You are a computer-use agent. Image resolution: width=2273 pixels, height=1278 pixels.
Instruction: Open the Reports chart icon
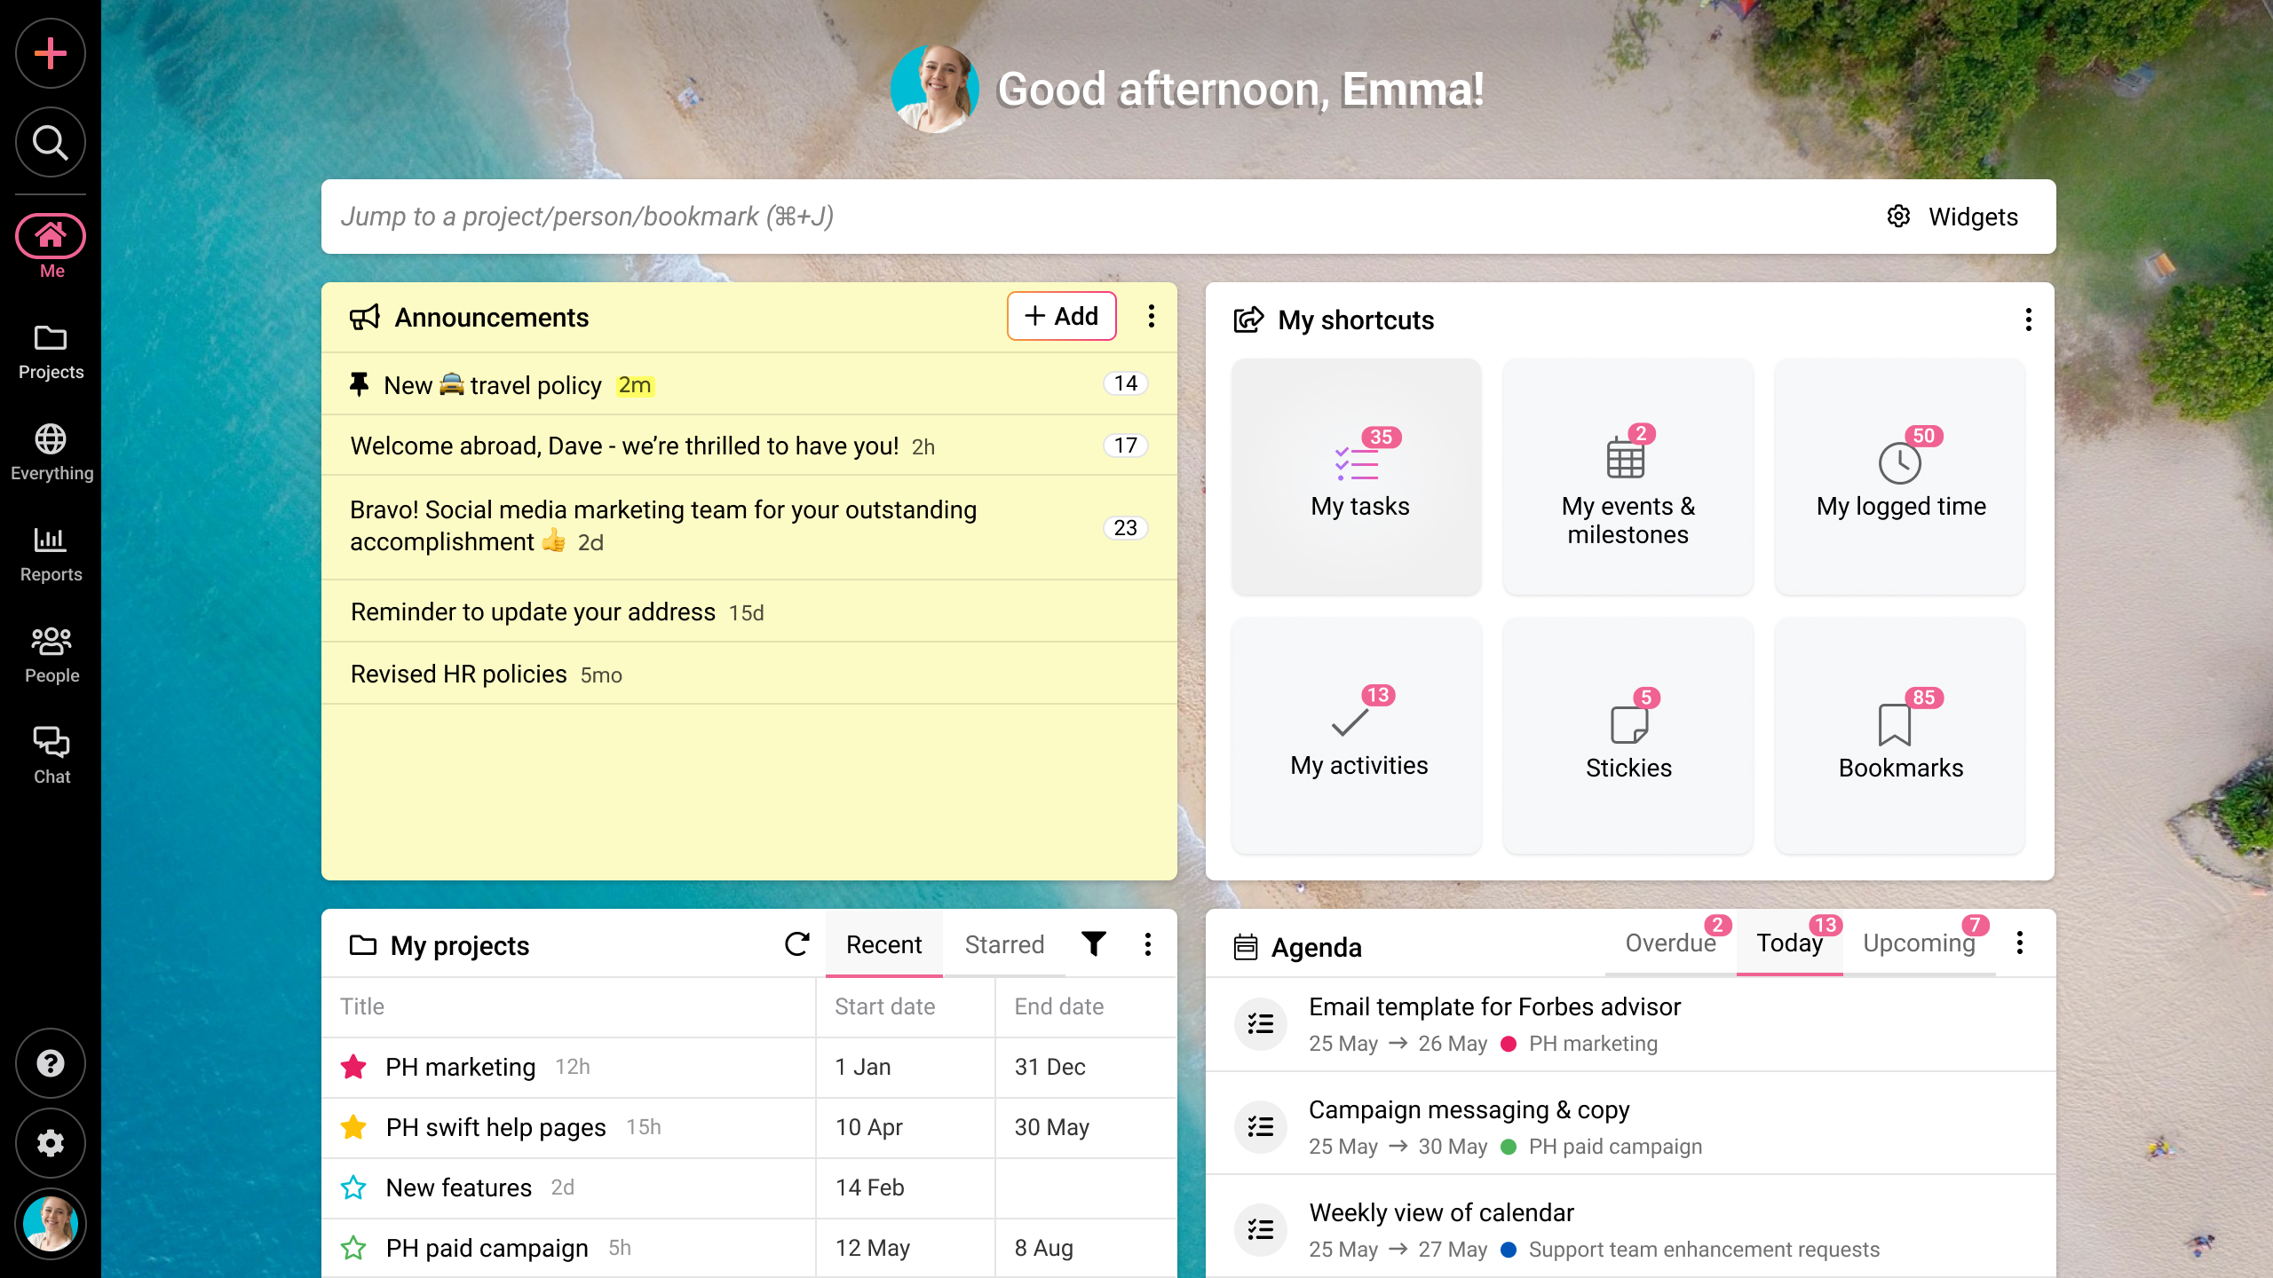[51, 554]
